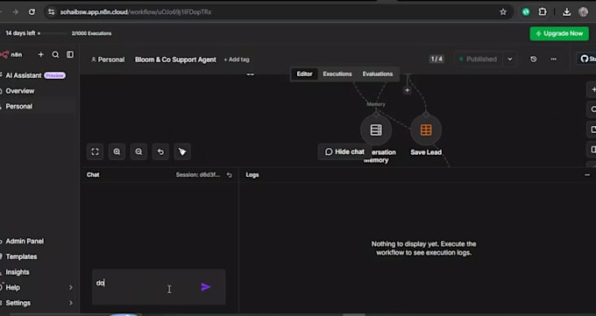Open the browser profile avatar
The image size is (596, 316).
coord(584,11)
